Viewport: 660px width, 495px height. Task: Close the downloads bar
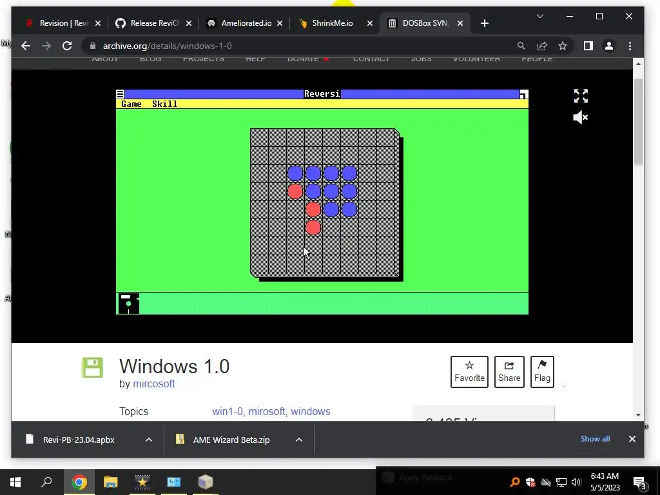[632, 439]
